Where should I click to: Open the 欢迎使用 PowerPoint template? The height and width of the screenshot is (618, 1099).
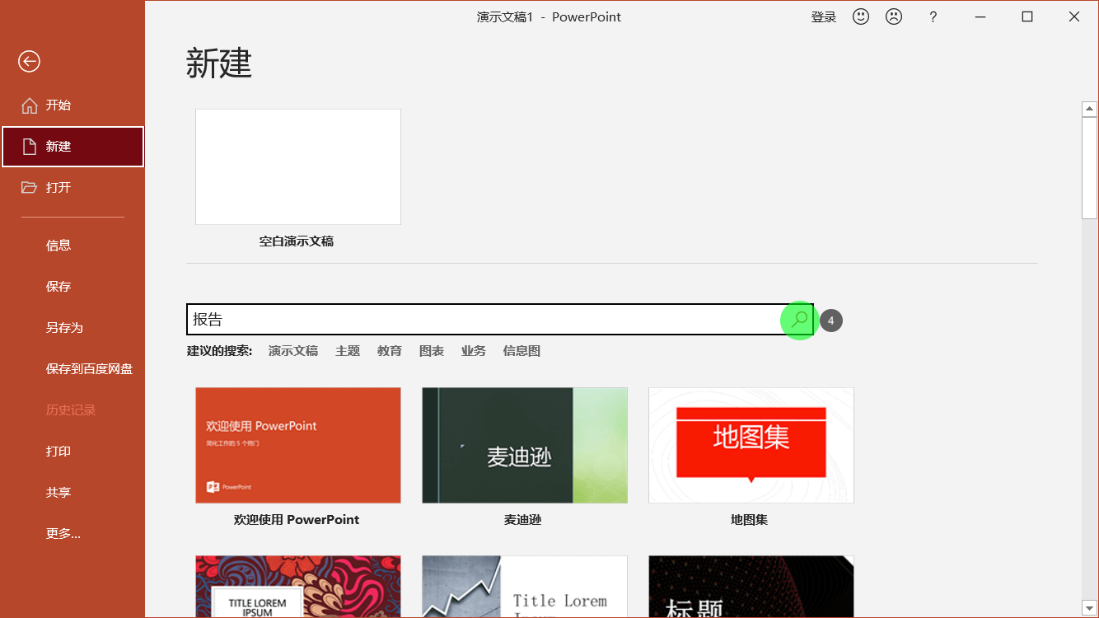298,445
